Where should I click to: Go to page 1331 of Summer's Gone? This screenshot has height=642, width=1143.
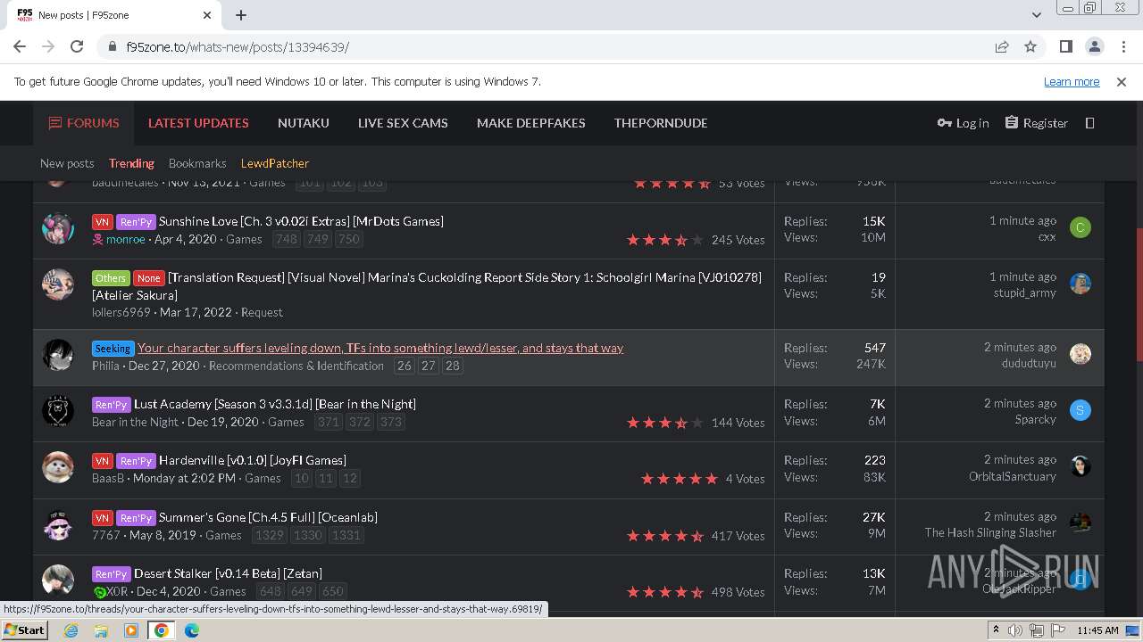coord(346,535)
